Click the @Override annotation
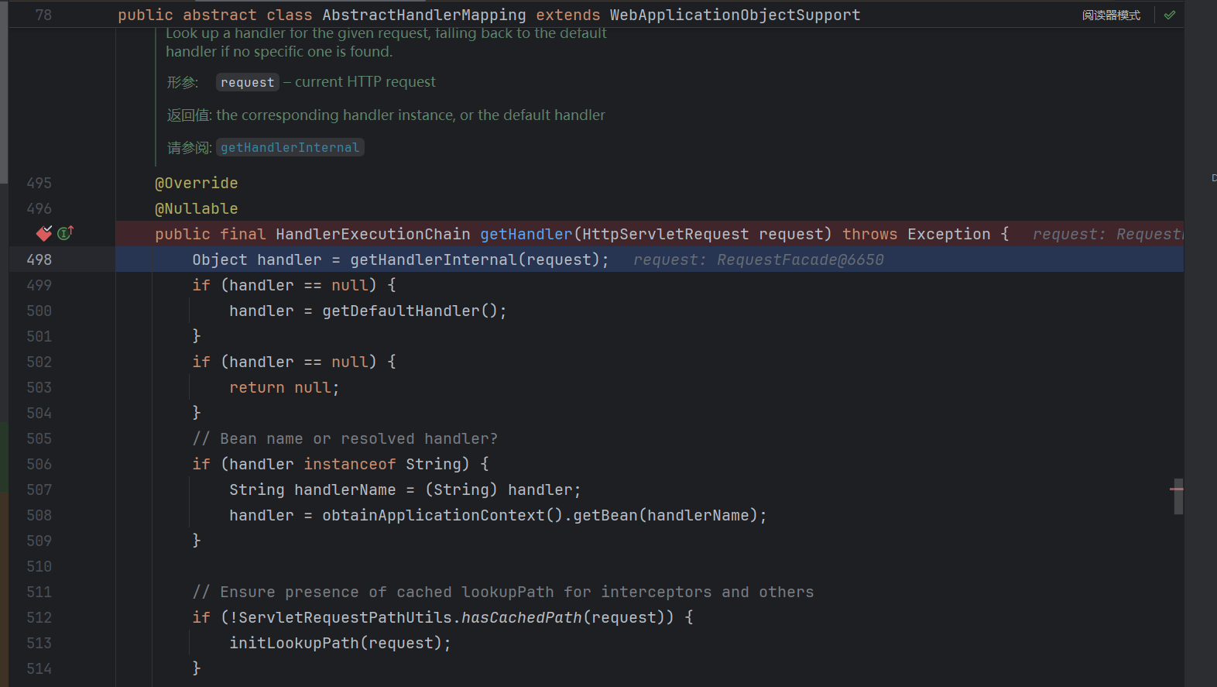1217x687 pixels. click(x=196, y=183)
